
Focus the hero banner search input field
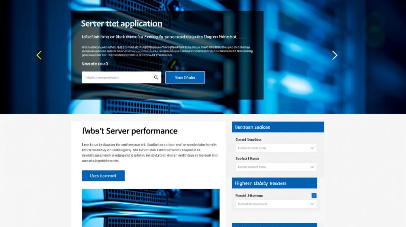click(x=117, y=77)
